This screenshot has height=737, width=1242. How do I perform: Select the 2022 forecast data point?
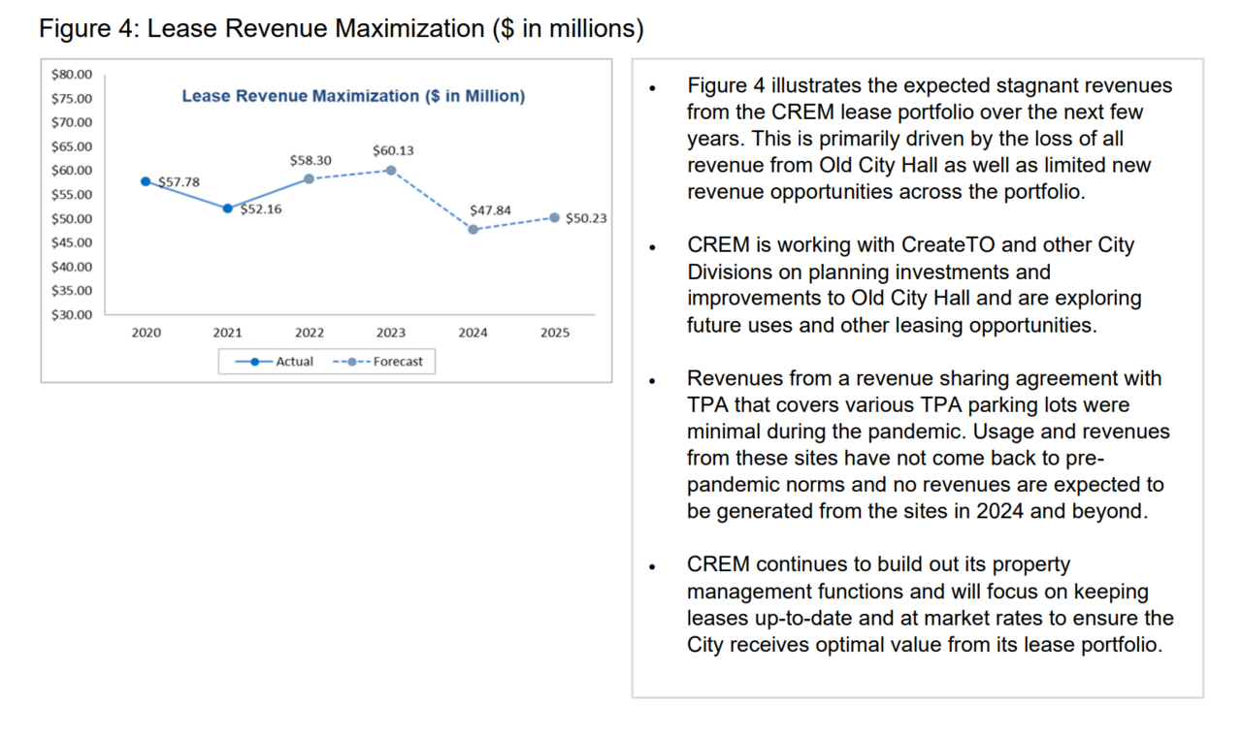[310, 178]
